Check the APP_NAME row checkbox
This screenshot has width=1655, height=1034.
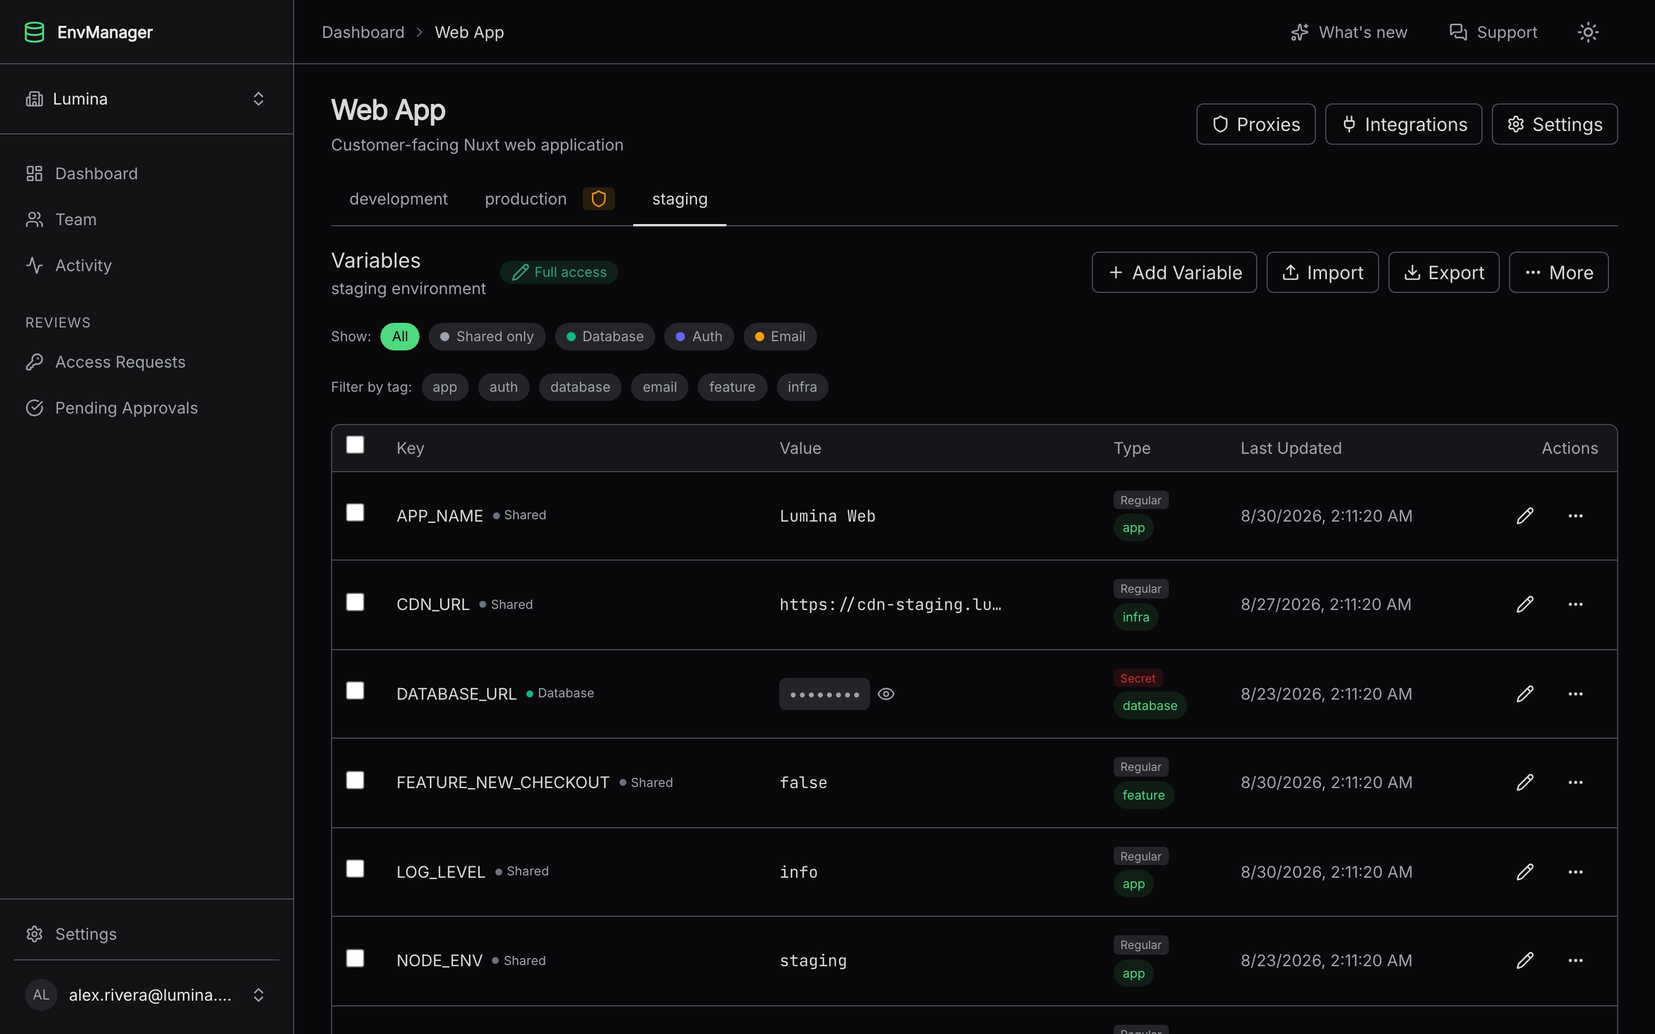pyautogui.click(x=355, y=512)
